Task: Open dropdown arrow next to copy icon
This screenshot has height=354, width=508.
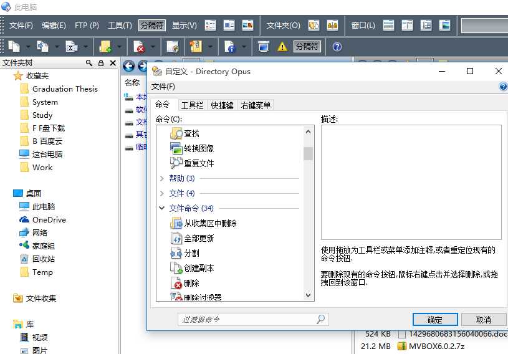Action: (28, 47)
